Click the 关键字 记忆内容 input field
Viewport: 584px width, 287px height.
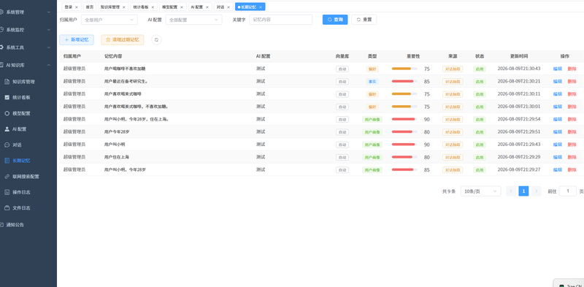point(281,20)
